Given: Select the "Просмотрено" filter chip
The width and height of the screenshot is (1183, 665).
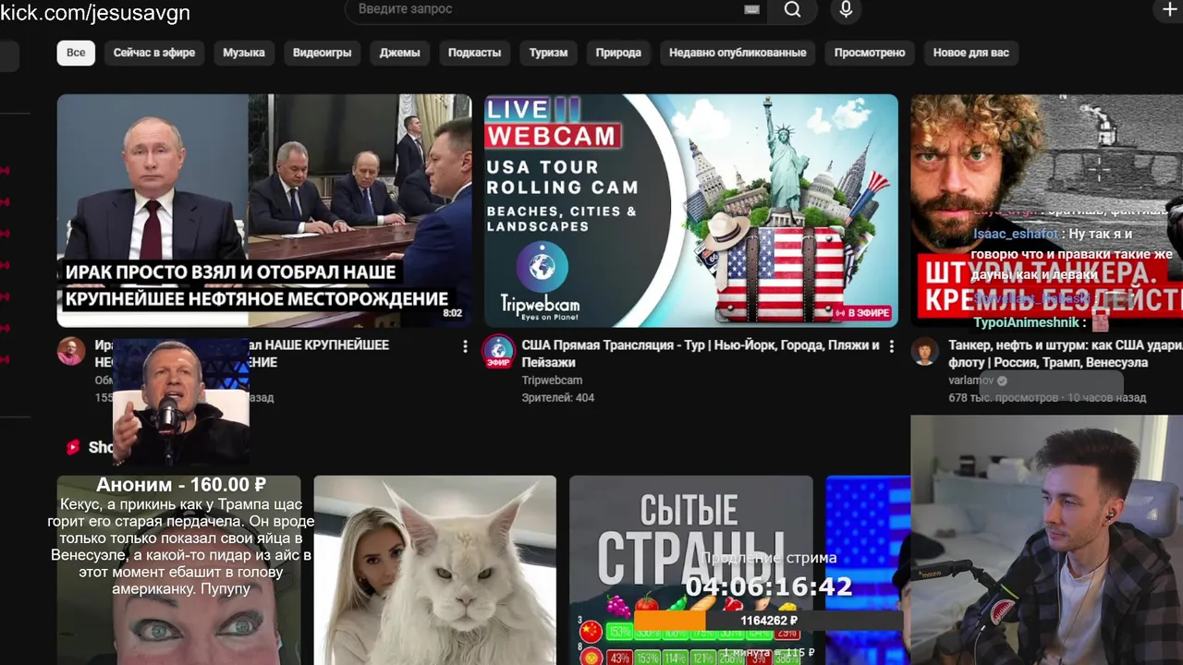Looking at the screenshot, I should click(870, 53).
